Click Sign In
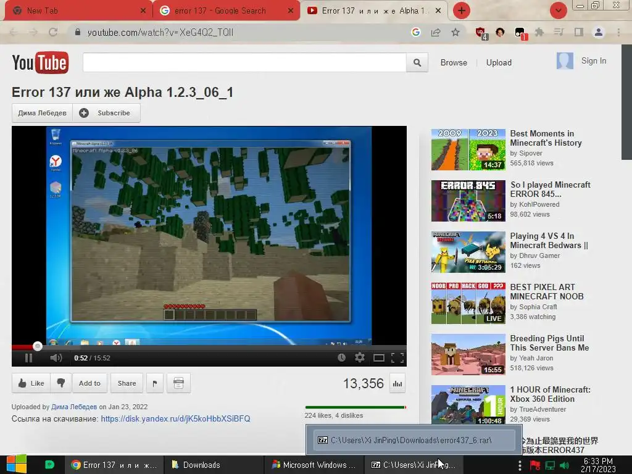 (x=594, y=61)
